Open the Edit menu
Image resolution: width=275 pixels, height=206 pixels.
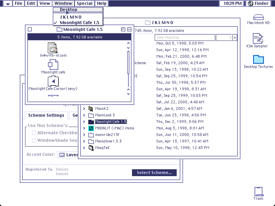coord(31,3)
